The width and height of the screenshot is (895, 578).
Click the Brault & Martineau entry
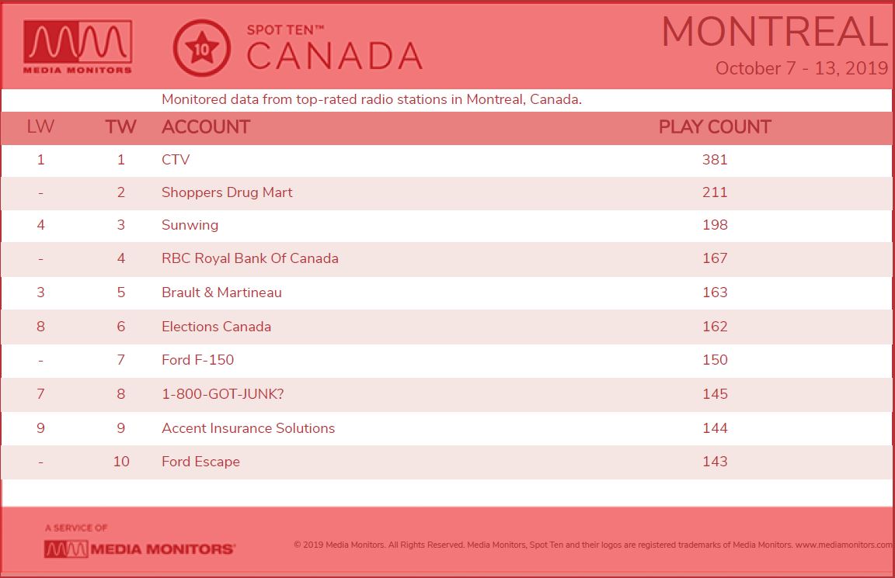click(x=221, y=292)
